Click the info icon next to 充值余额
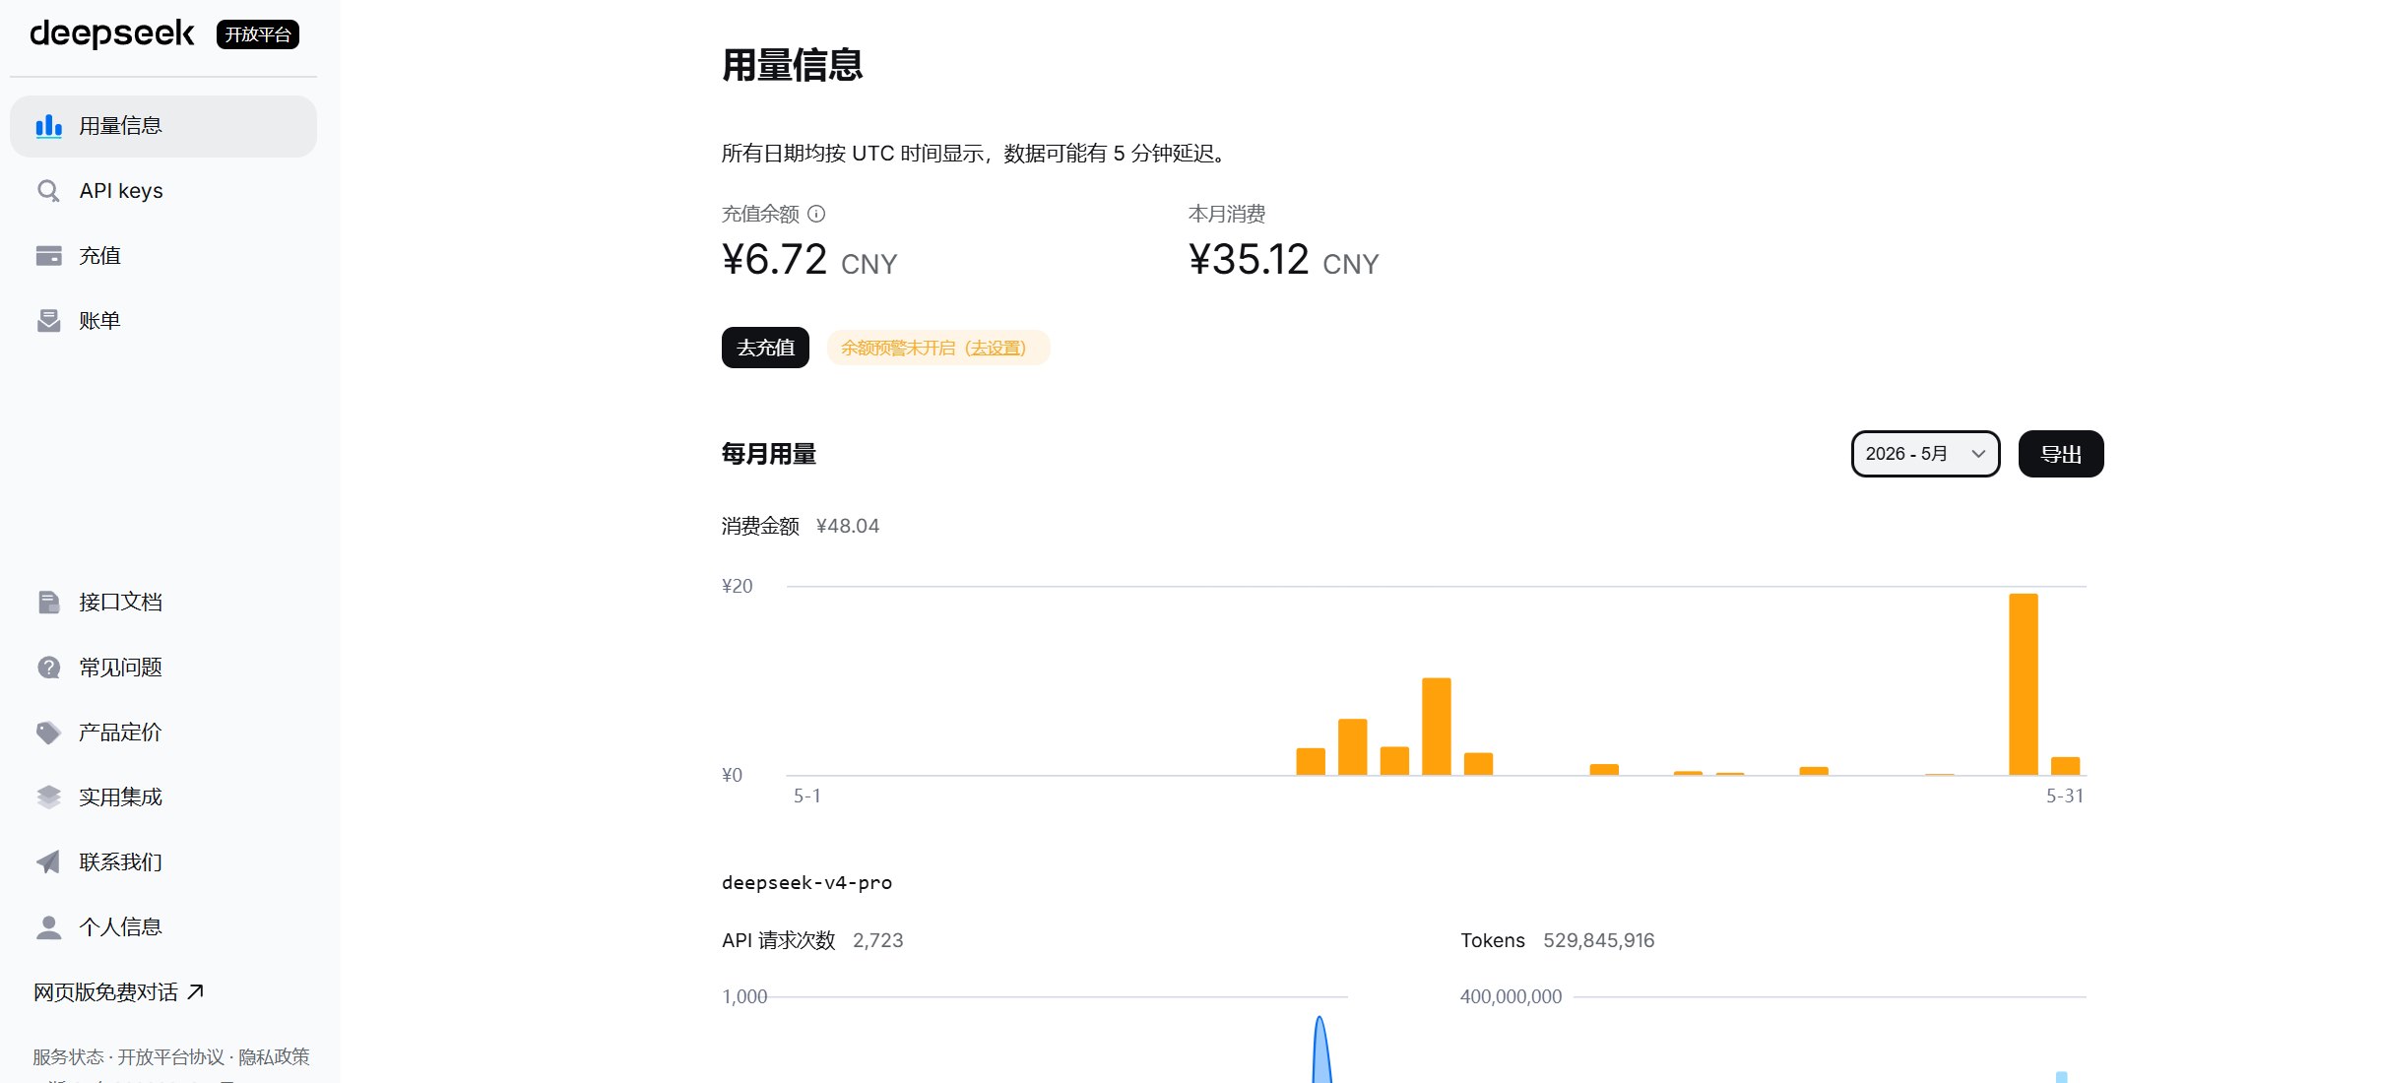The width and height of the screenshot is (2381, 1083). (x=816, y=214)
